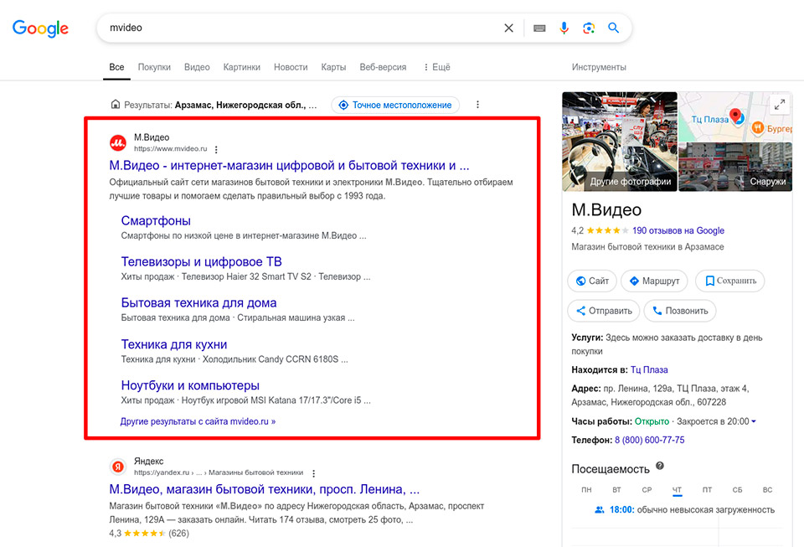Open Техника для кухни sitelink
Screen dimensions: 804x547
coord(174,344)
